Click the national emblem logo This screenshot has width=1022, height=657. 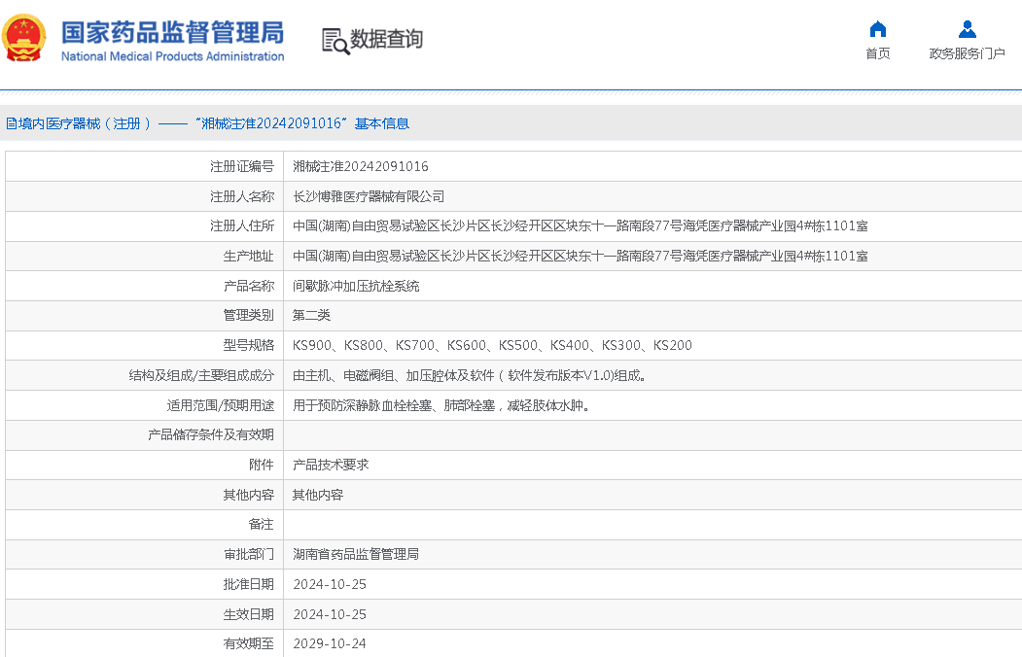[x=24, y=39]
